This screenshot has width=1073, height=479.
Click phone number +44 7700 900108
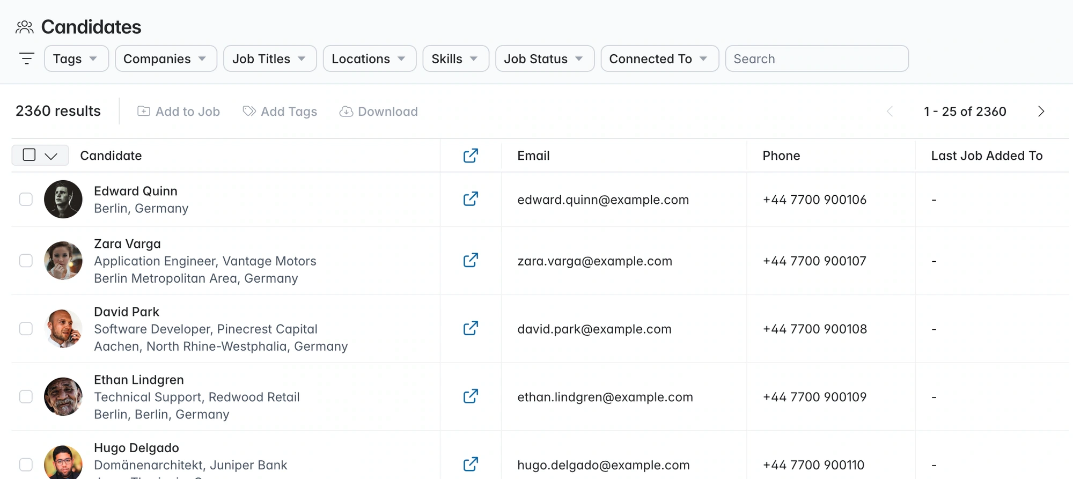[814, 329]
